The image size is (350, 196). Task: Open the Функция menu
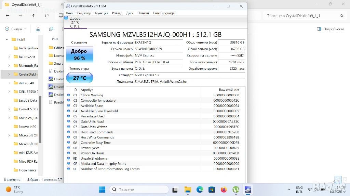click(x=102, y=13)
